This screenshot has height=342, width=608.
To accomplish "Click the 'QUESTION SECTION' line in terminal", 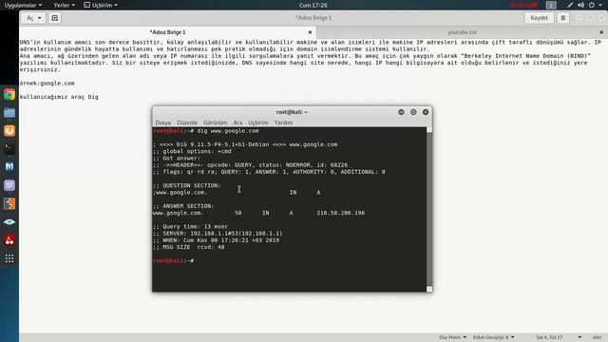I will (x=187, y=185).
